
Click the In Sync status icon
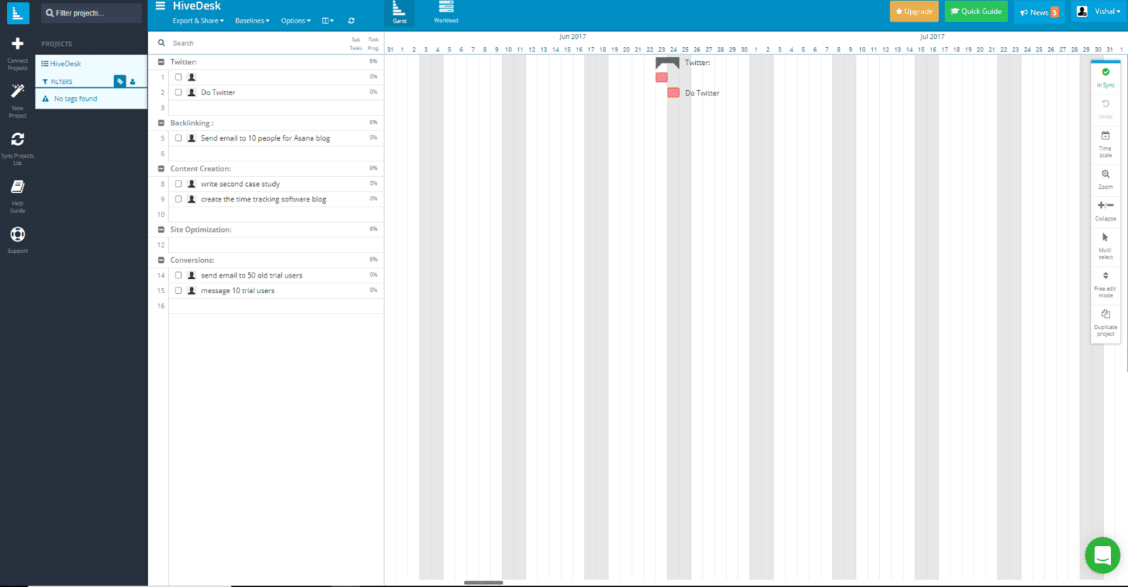point(1105,72)
